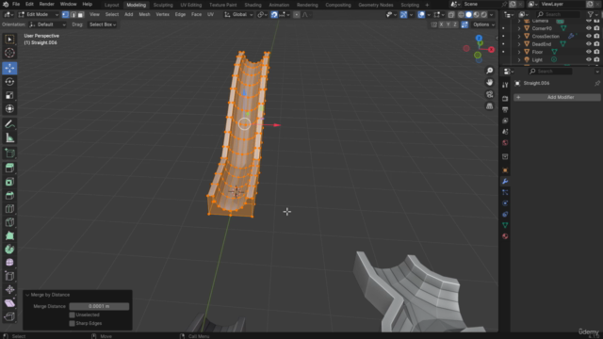Choose the Shear tool
This screenshot has width=603, height=339.
[x=9, y=303]
